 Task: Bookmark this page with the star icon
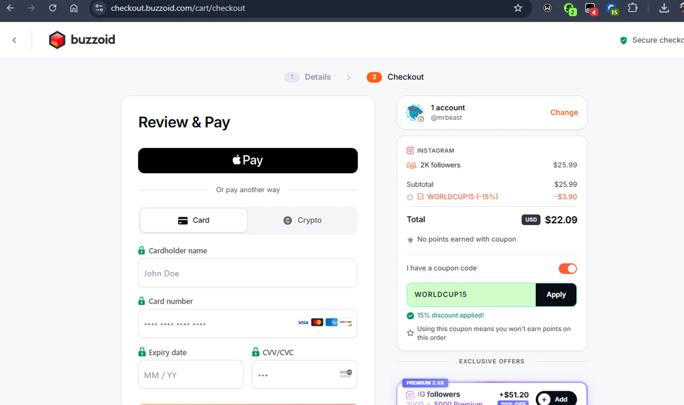pos(518,8)
